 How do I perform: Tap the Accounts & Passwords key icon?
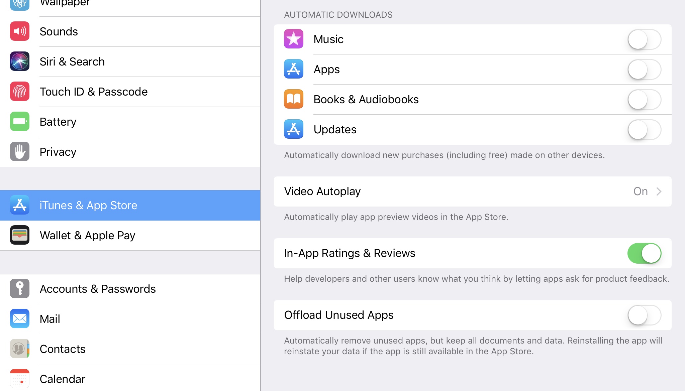click(20, 289)
